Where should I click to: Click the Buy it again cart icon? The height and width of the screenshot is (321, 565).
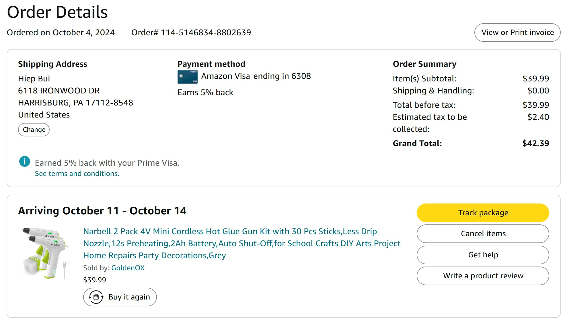pos(96,297)
